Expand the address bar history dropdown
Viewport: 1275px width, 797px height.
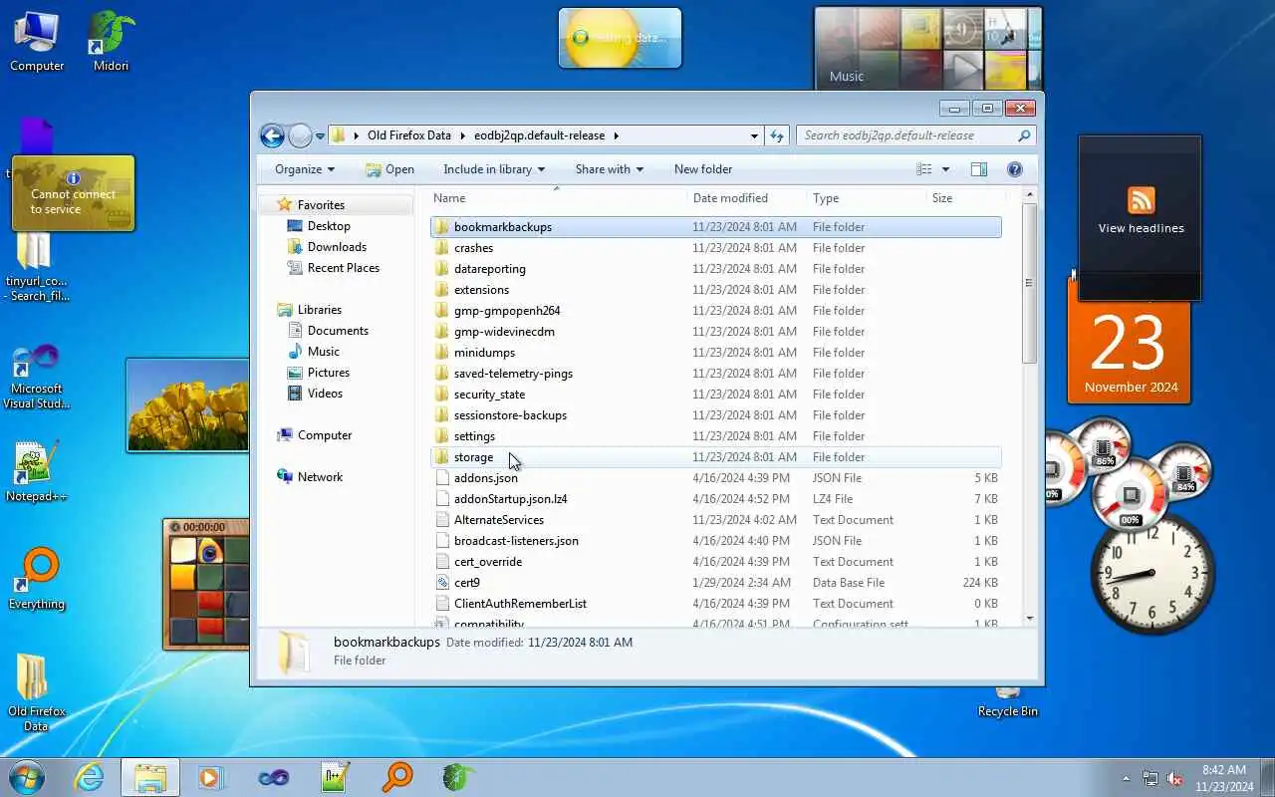coord(754,135)
